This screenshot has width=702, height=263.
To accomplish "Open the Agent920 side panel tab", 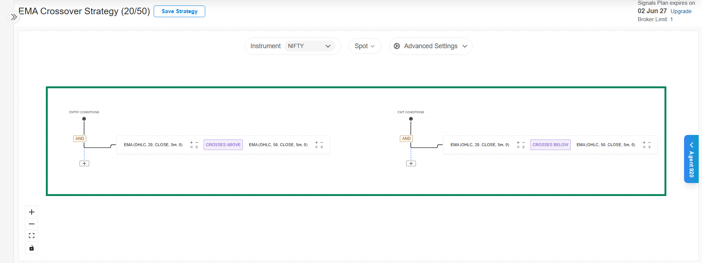I will pos(691,159).
